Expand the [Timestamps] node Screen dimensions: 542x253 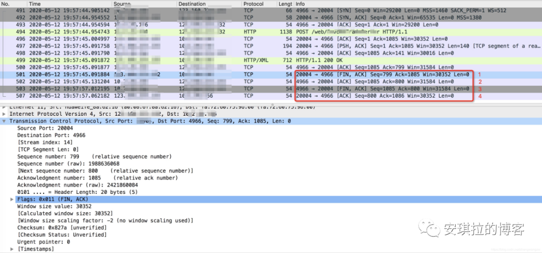(12, 249)
